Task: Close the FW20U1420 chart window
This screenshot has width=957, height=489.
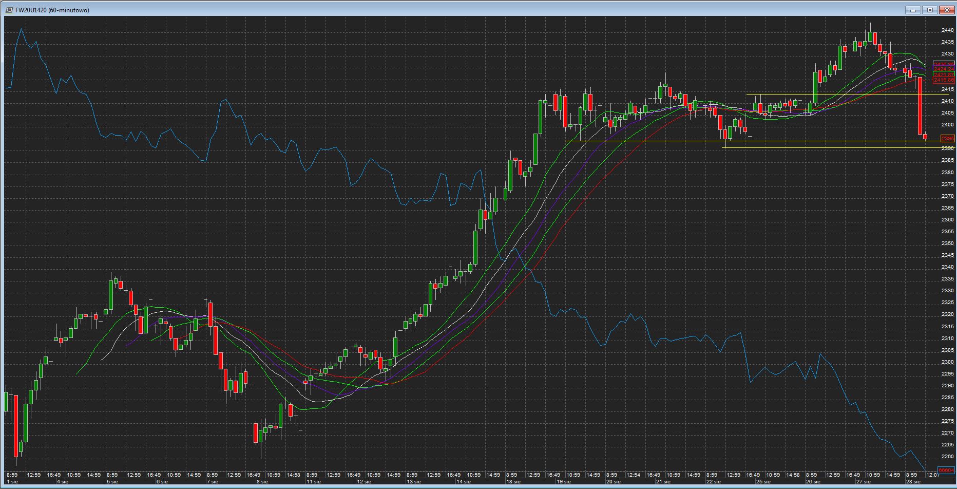Action: pos(946,10)
